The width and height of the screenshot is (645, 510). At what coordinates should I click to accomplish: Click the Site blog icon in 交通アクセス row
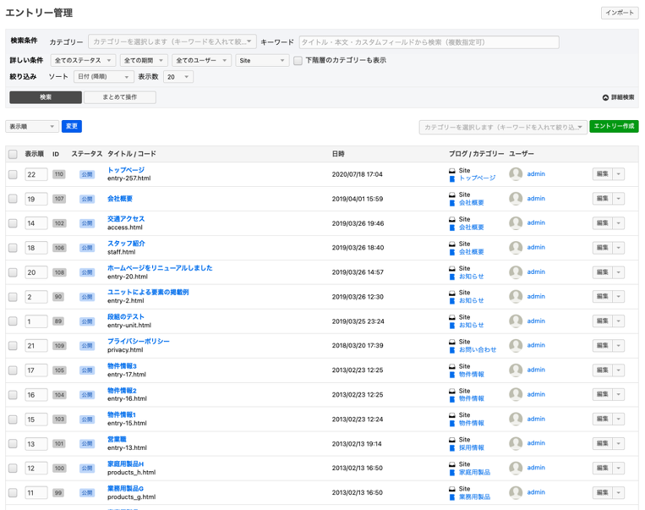coord(452,219)
